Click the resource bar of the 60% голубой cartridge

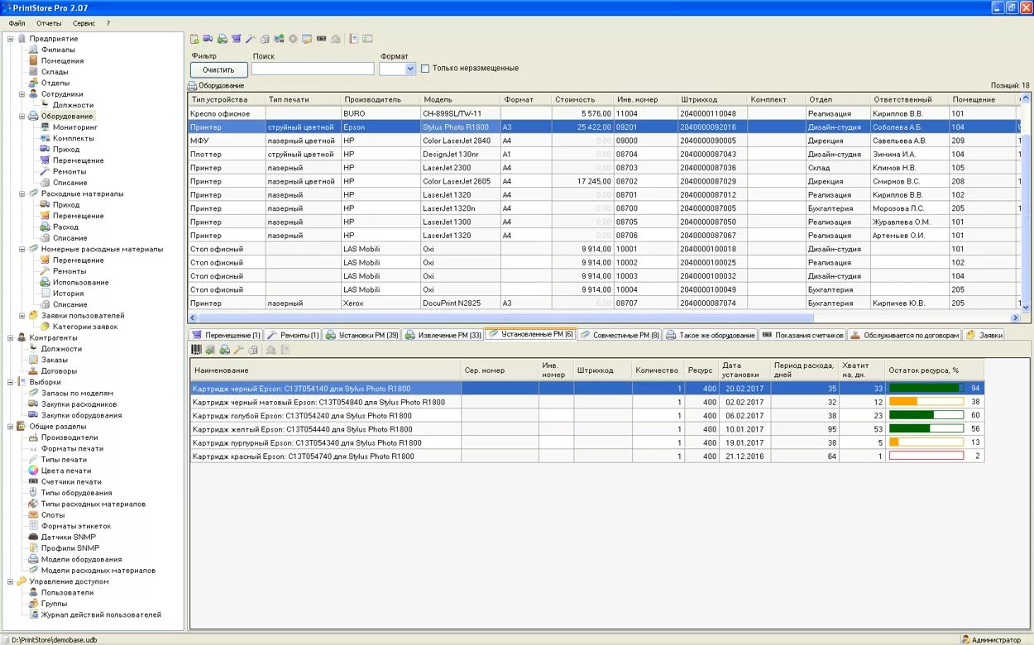926,415
